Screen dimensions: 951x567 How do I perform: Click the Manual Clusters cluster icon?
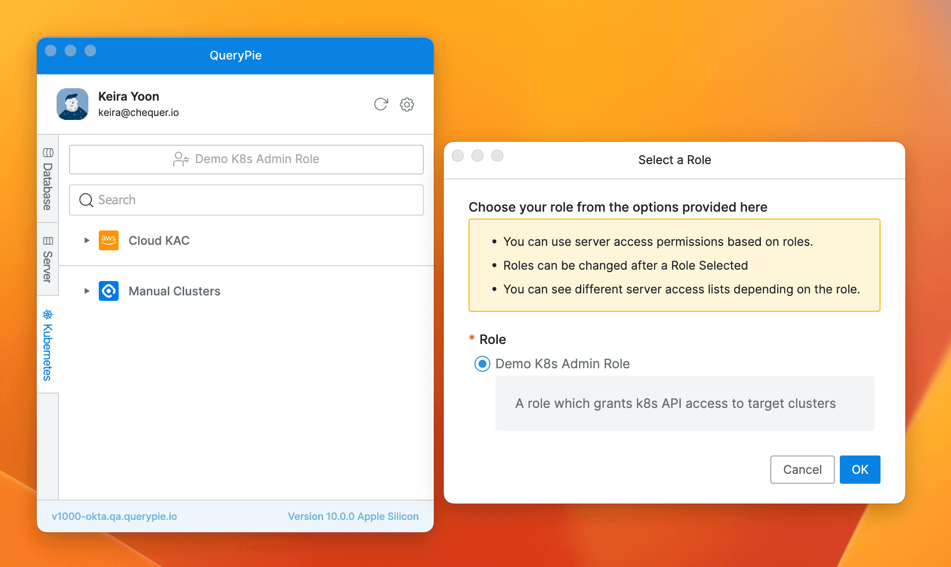tap(108, 291)
